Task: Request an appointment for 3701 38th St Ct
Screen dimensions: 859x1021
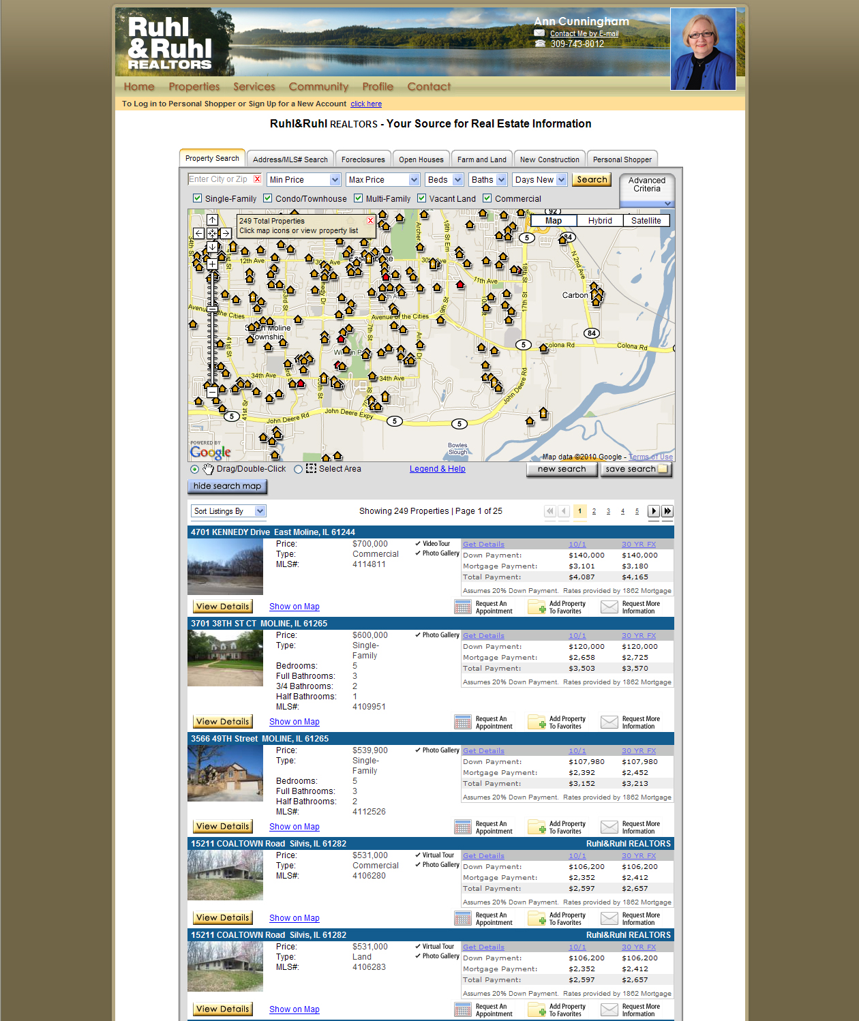Action: [x=483, y=722]
